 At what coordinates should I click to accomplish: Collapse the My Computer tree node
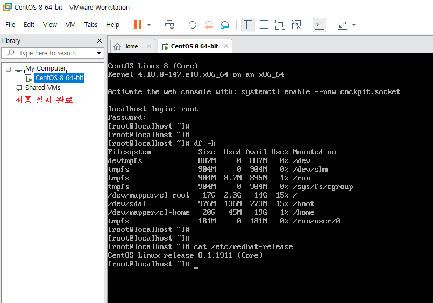[x=8, y=69]
